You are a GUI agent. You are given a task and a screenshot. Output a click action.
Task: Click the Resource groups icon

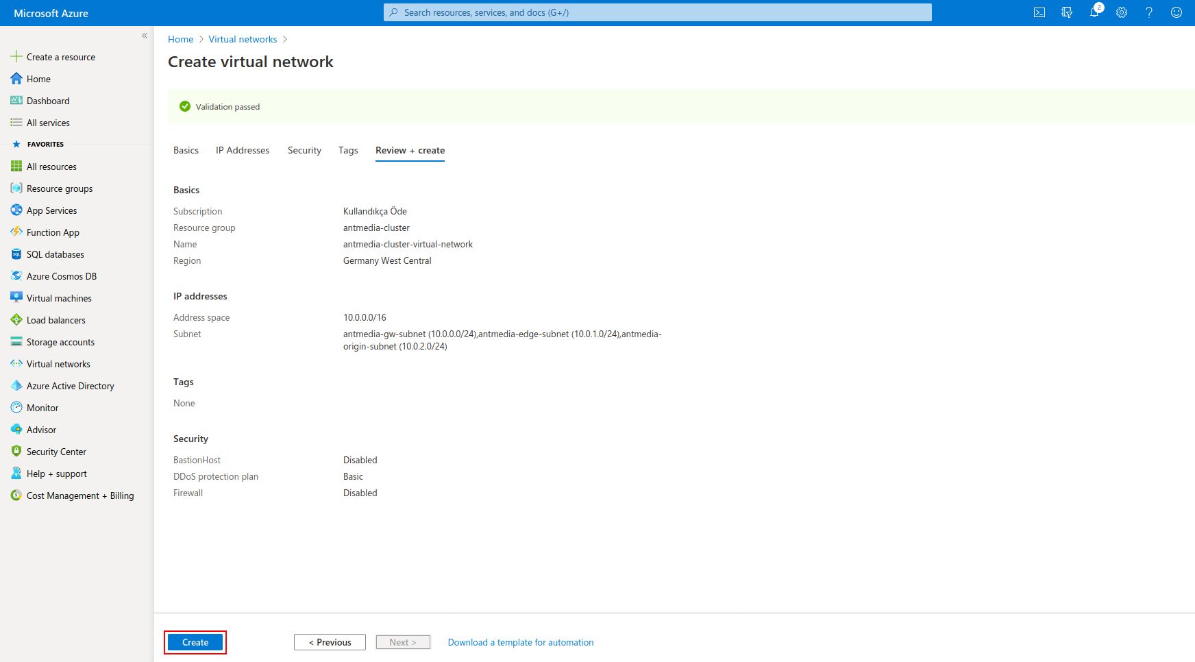(16, 188)
